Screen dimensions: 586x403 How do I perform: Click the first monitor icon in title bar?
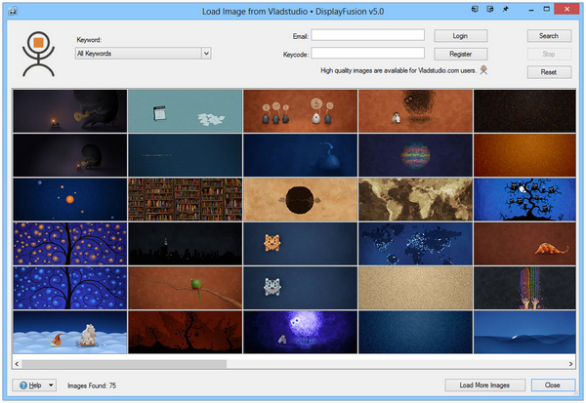pyautogui.click(x=475, y=9)
